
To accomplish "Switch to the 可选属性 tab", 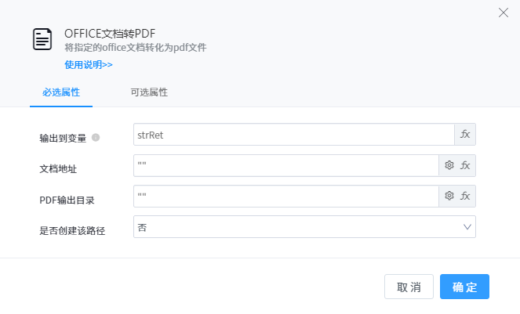I will pyautogui.click(x=149, y=92).
